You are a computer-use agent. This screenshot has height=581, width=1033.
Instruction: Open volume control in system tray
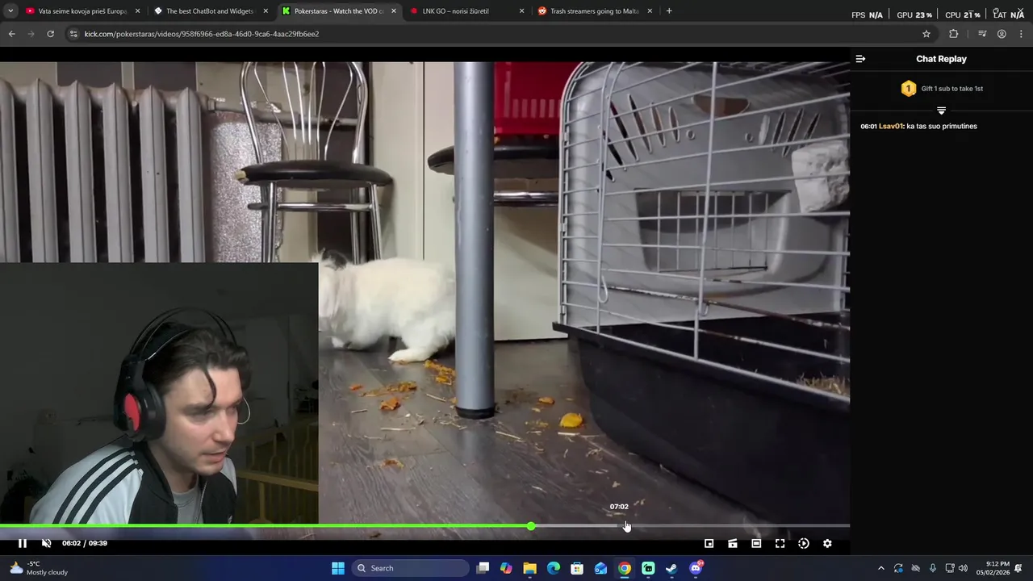tap(963, 568)
